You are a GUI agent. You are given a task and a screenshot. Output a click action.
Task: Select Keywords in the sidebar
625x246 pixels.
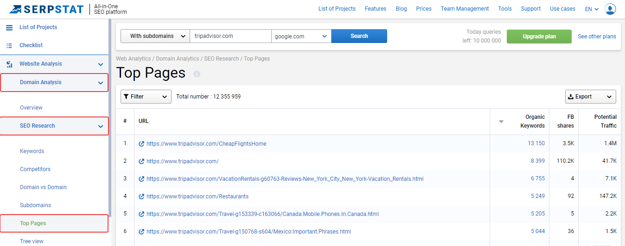[32, 151]
